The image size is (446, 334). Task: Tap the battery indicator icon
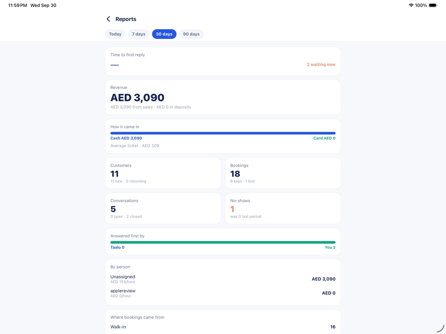coord(433,5)
